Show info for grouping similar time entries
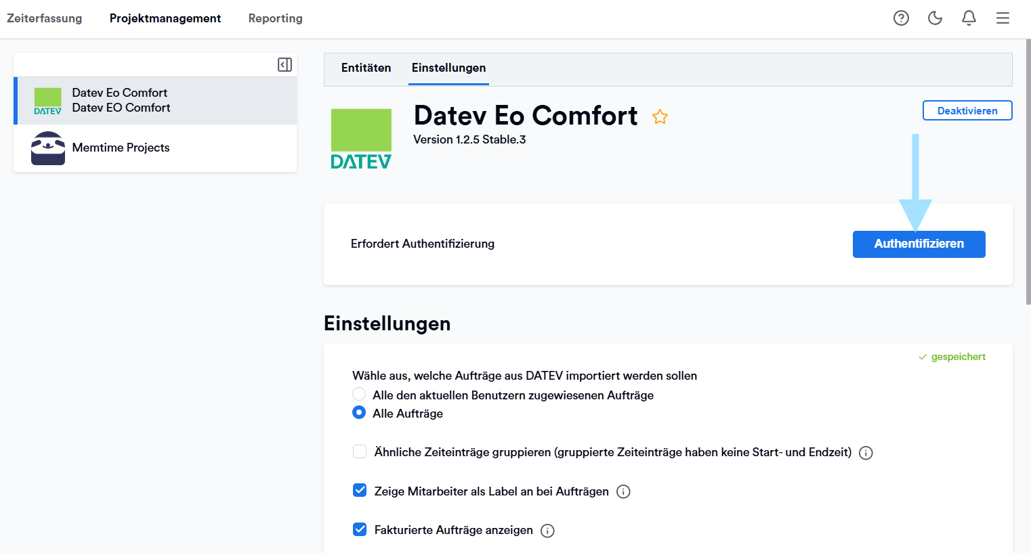This screenshot has height=553, width=1031. pos(866,453)
